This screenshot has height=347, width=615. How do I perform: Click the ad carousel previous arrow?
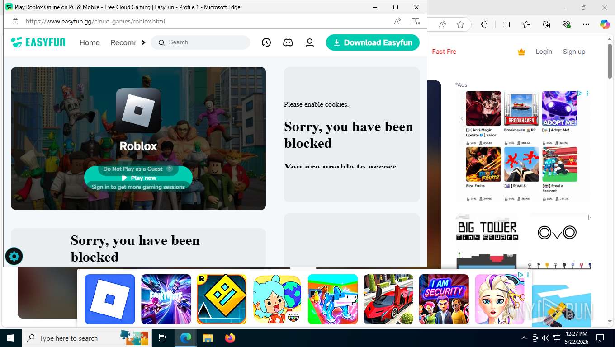point(462,119)
